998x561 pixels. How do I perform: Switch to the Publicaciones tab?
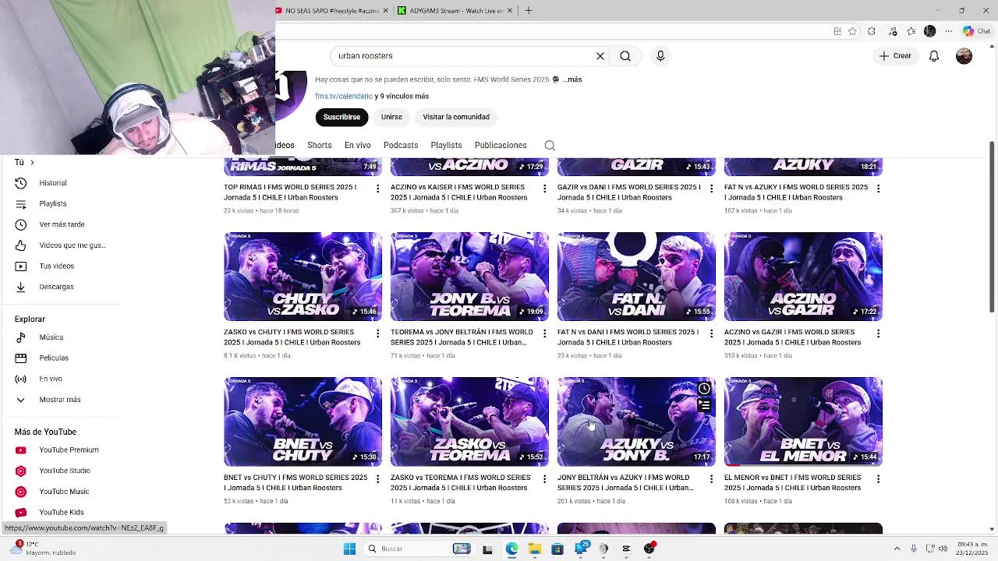click(501, 146)
